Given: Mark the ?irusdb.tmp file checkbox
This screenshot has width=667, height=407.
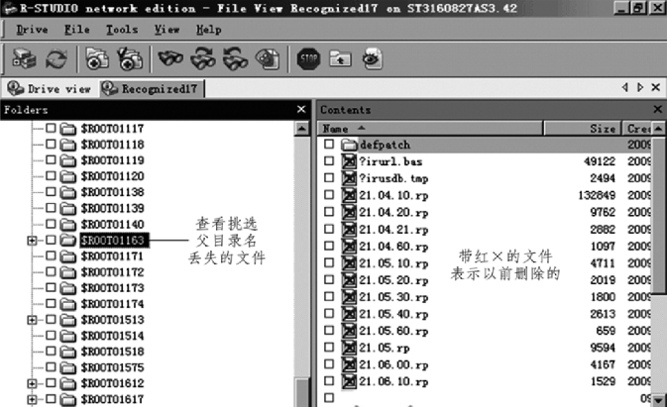Looking at the screenshot, I should [329, 177].
